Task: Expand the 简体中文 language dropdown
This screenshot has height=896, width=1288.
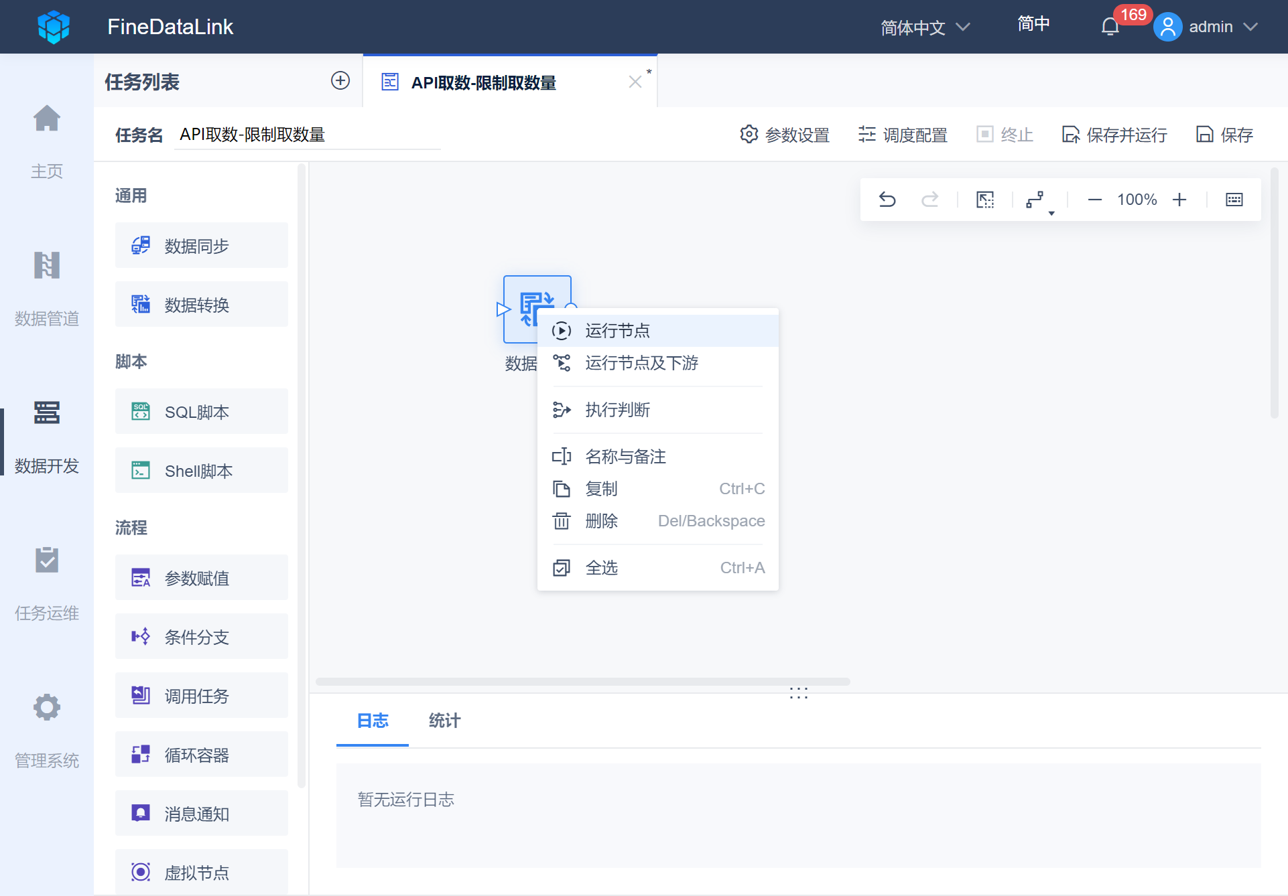Action: (x=925, y=27)
